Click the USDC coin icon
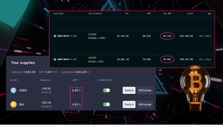 click(x=13, y=90)
